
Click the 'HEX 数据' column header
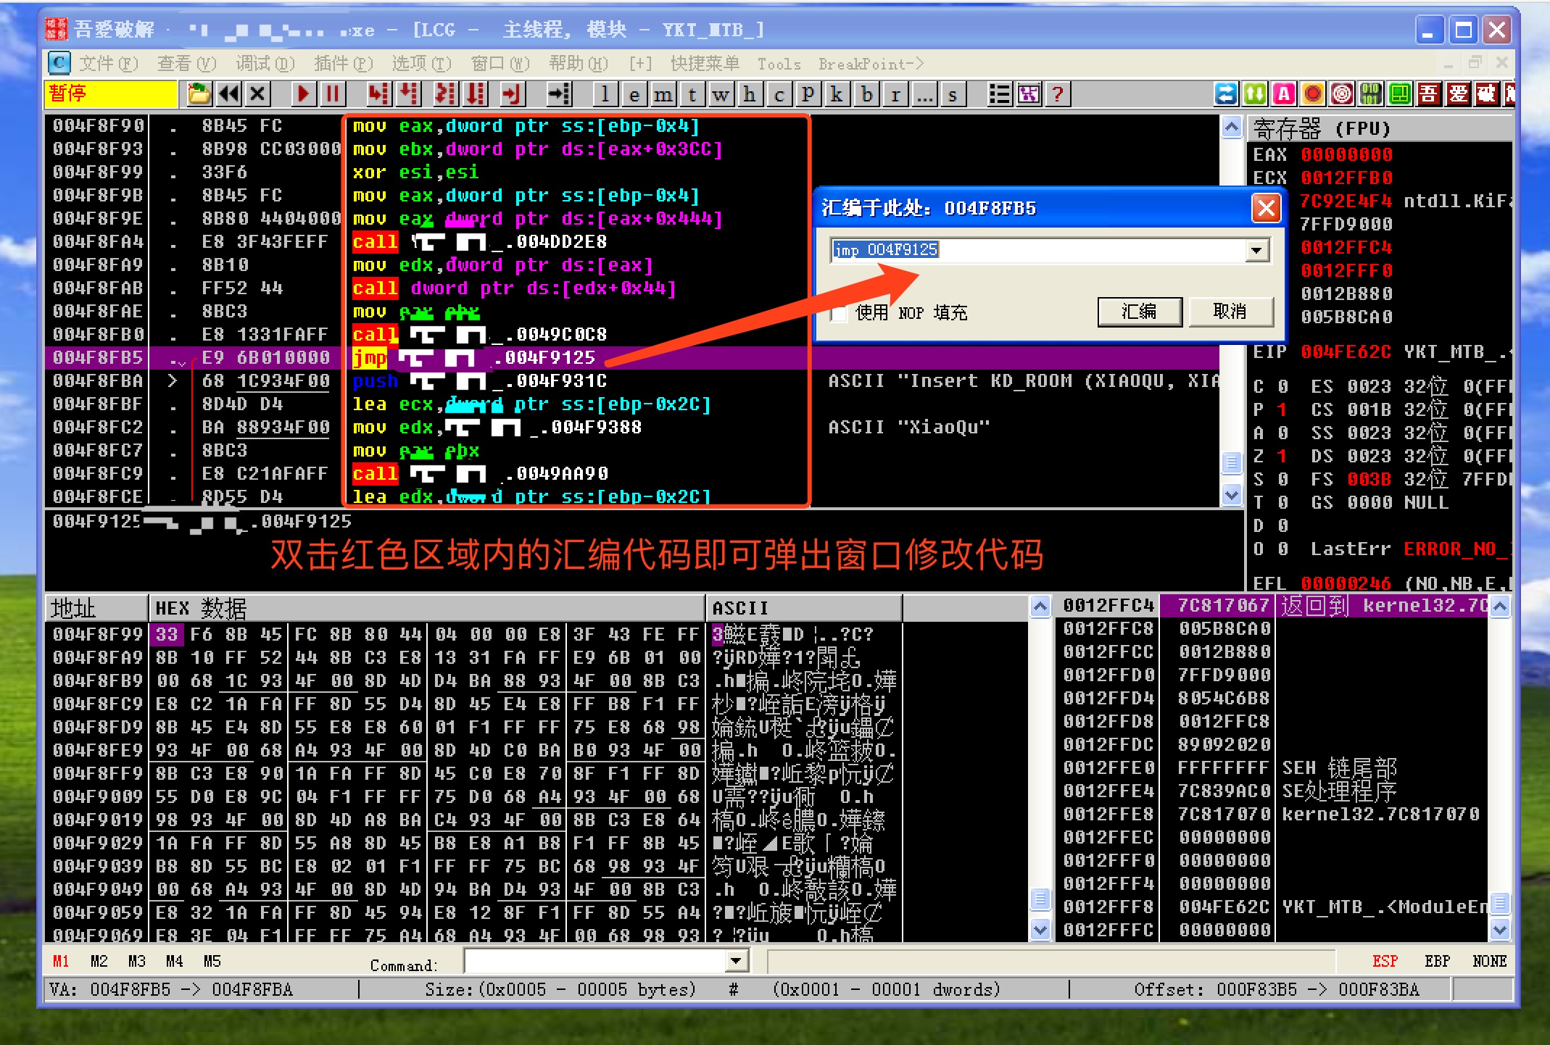coord(426,608)
